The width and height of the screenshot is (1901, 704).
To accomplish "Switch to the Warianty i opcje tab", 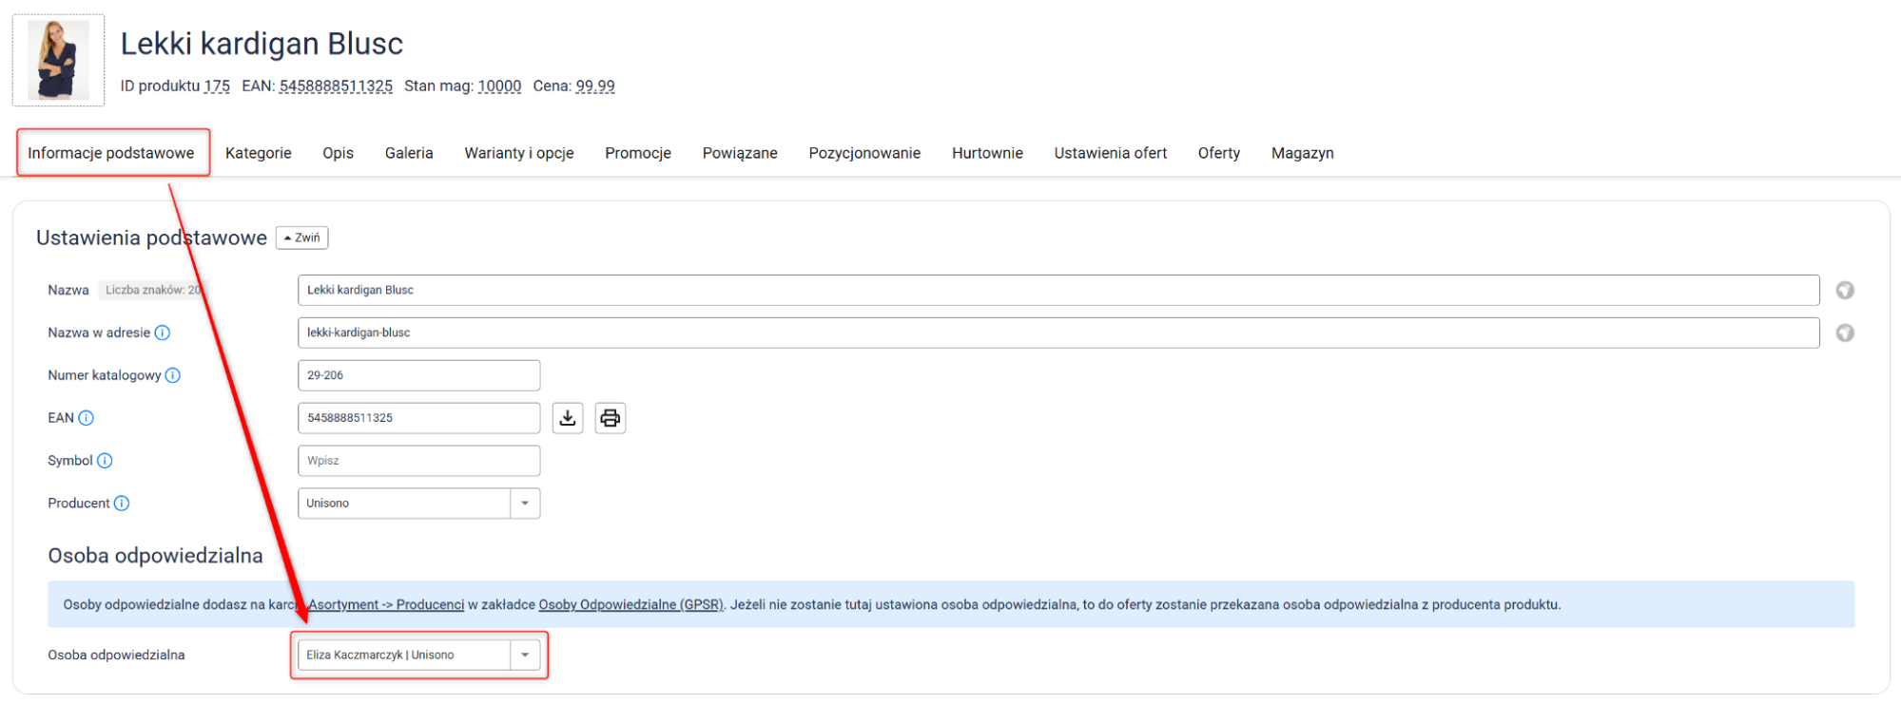I will [x=518, y=153].
